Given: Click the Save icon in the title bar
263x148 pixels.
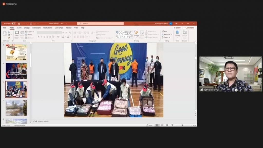Looking at the screenshot, I should 19,24.
